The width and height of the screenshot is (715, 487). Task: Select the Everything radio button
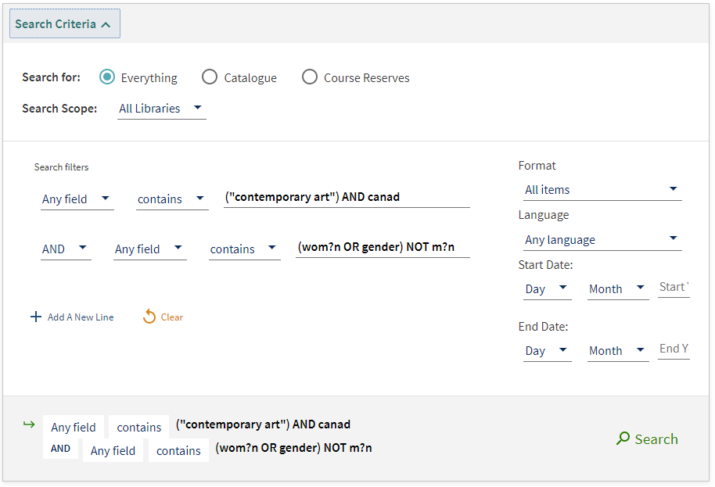coord(107,77)
